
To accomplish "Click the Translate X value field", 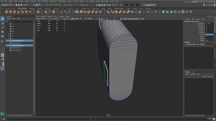I will [210, 23].
